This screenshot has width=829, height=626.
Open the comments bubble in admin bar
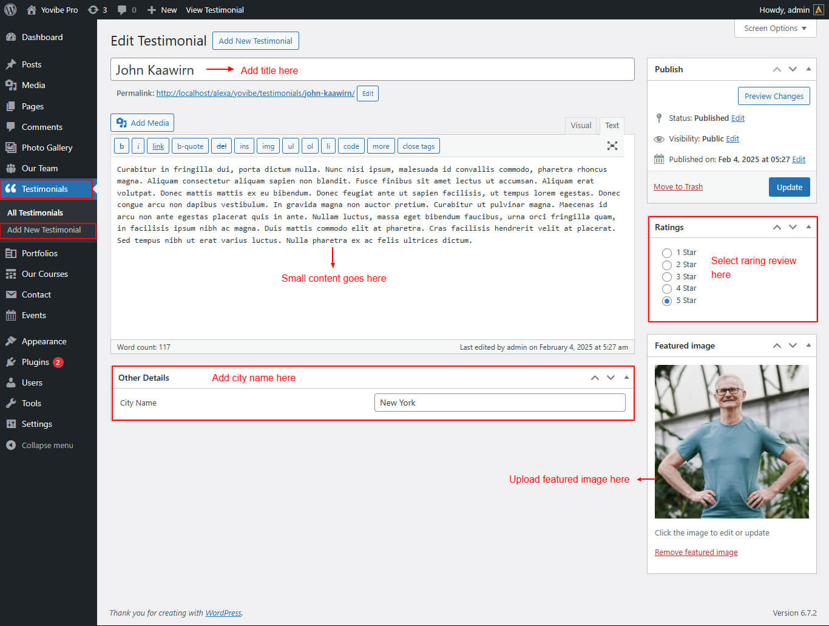(x=127, y=10)
